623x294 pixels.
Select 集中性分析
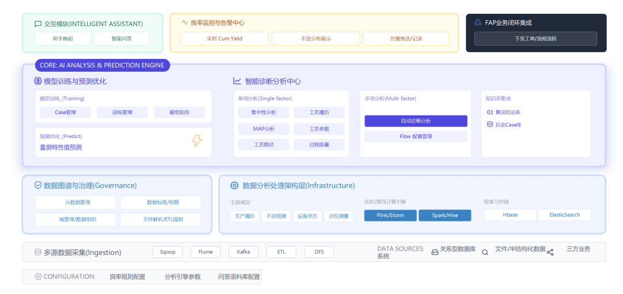coord(264,112)
